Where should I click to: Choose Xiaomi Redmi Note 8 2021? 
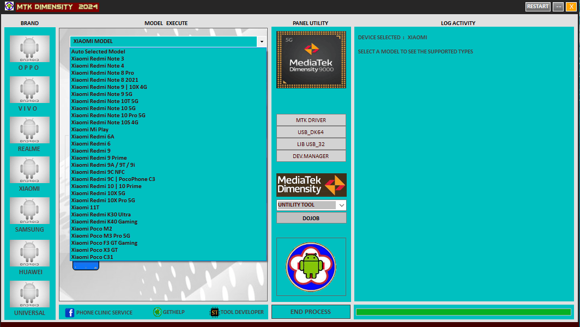168,80
